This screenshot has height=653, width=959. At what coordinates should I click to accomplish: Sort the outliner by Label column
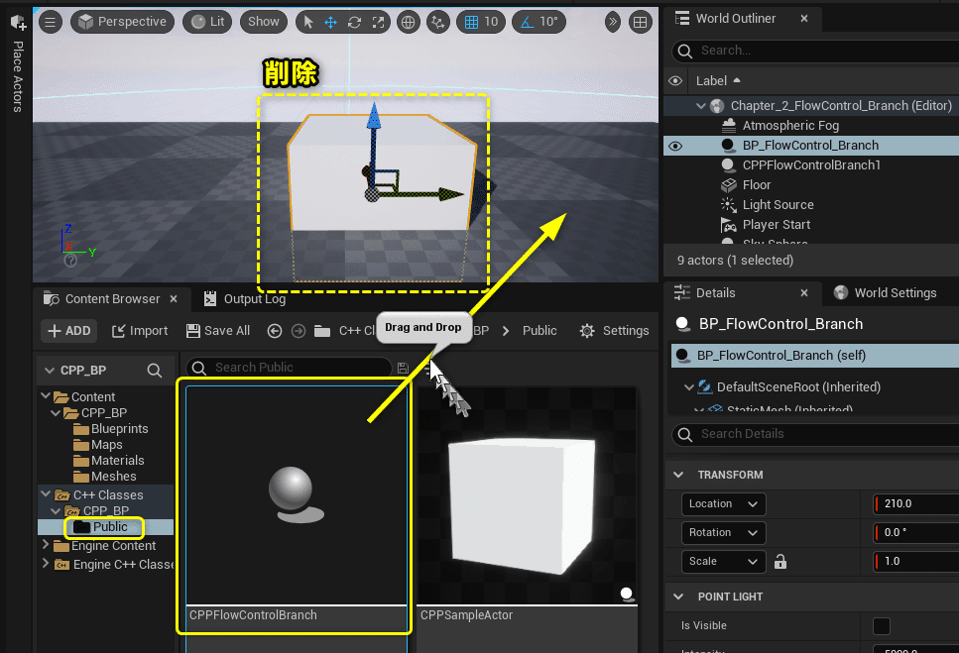718,80
